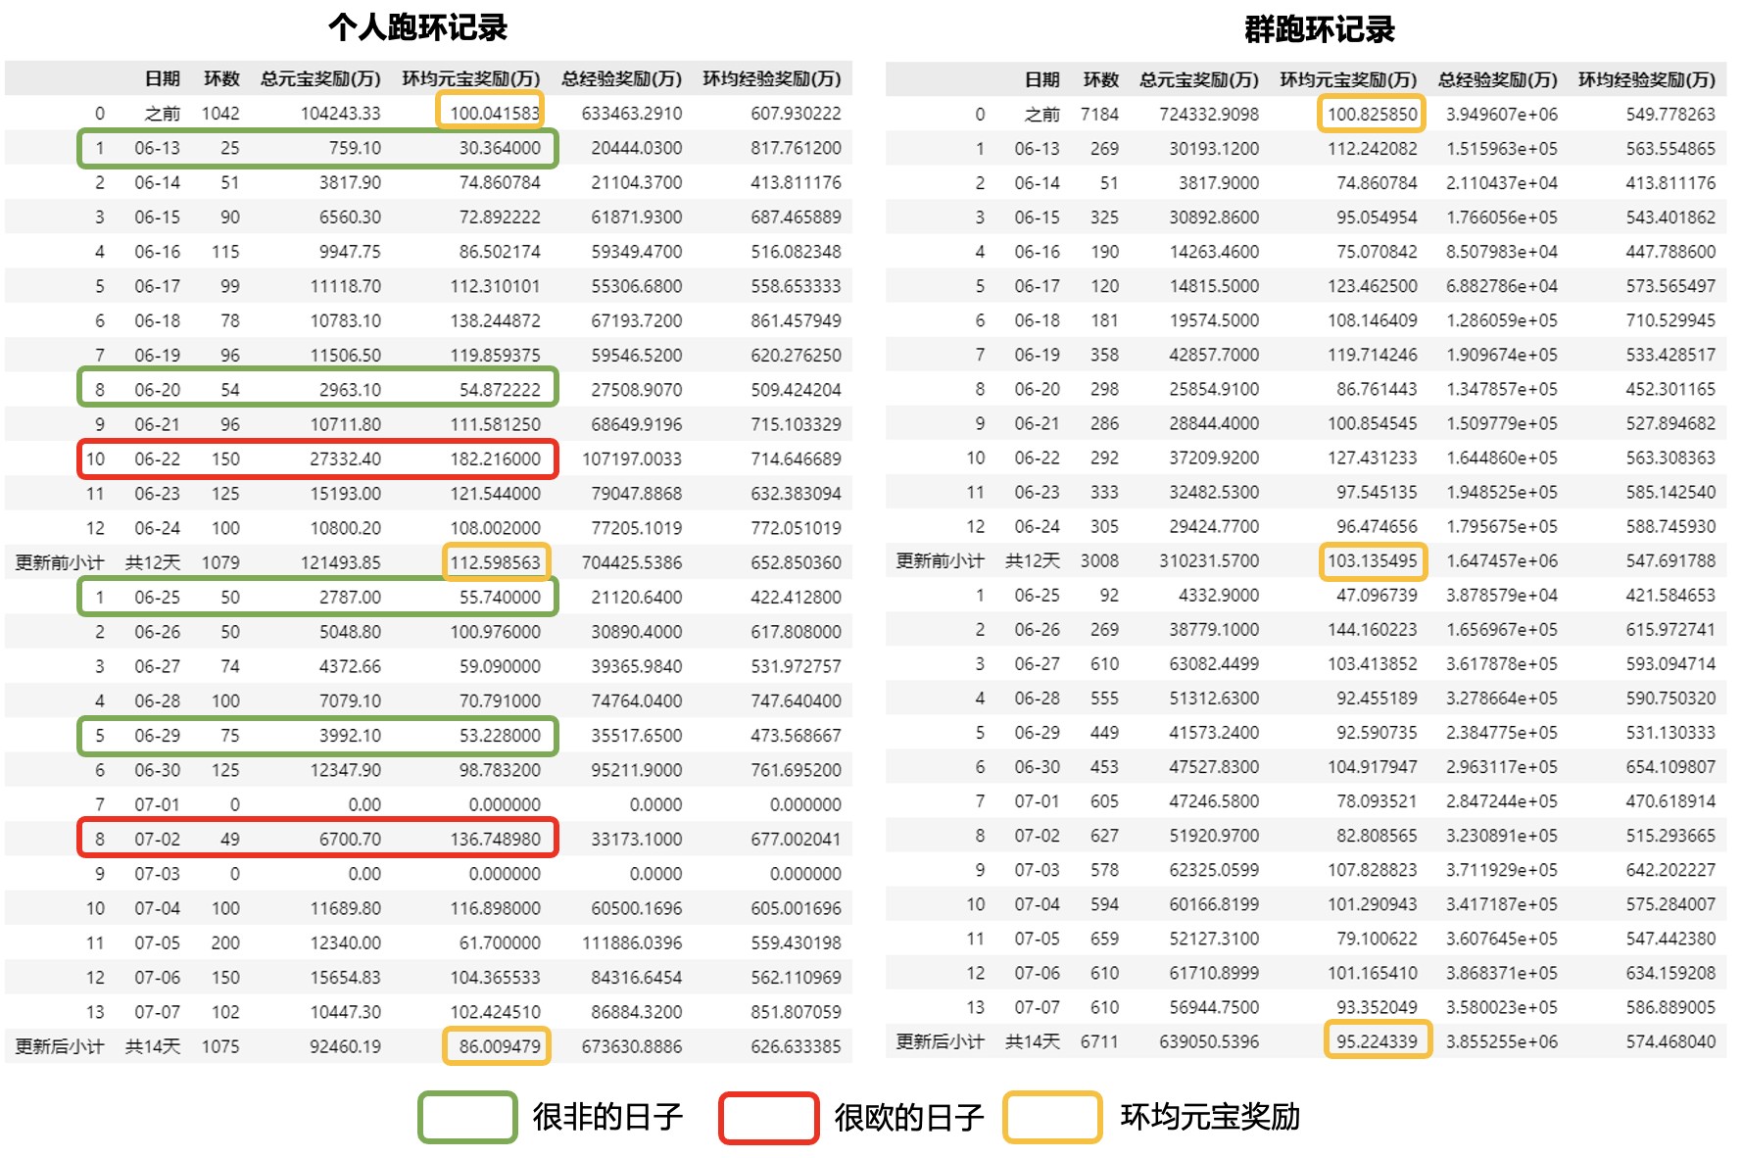Viewport: 1742px width, 1158px height.
Task: Click the cell value 42857.7000
Action: click(x=1214, y=355)
